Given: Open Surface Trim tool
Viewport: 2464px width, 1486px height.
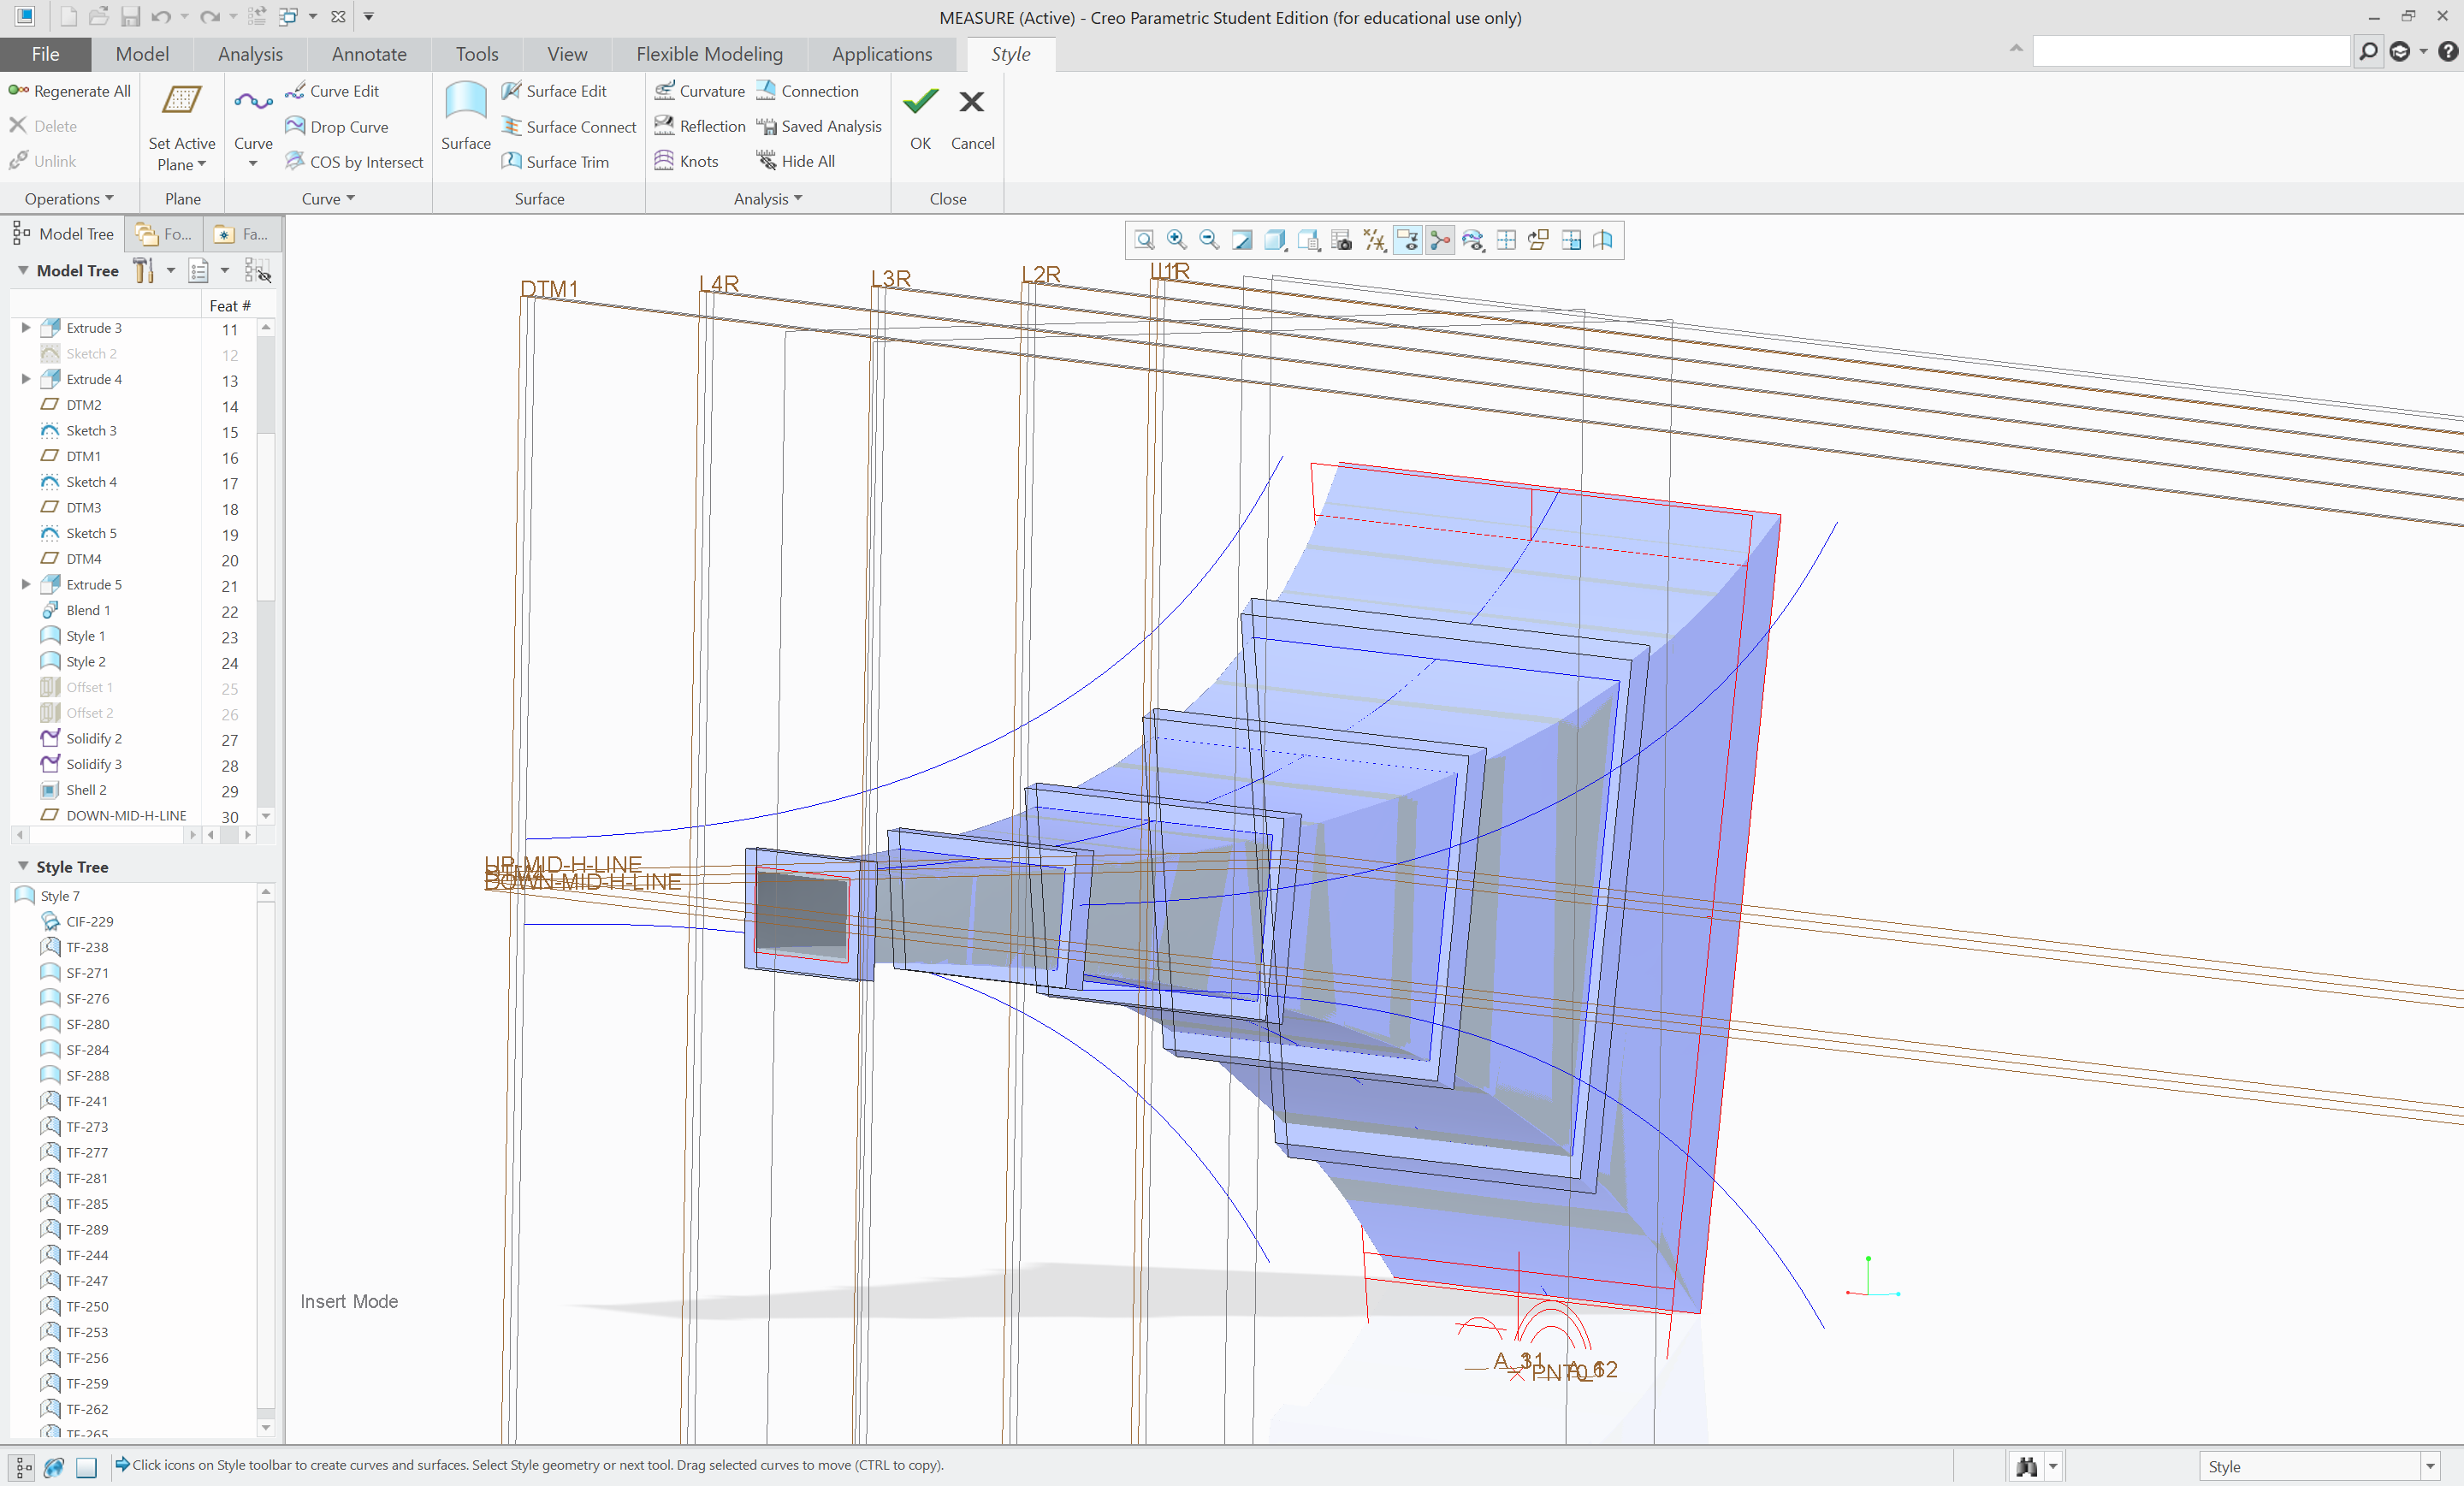Looking at the screenshot, I should click(x=566, y=162).
